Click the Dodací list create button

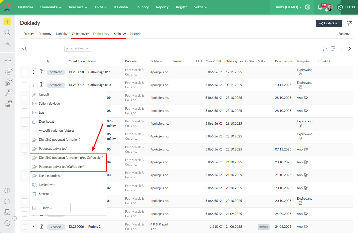329,23
